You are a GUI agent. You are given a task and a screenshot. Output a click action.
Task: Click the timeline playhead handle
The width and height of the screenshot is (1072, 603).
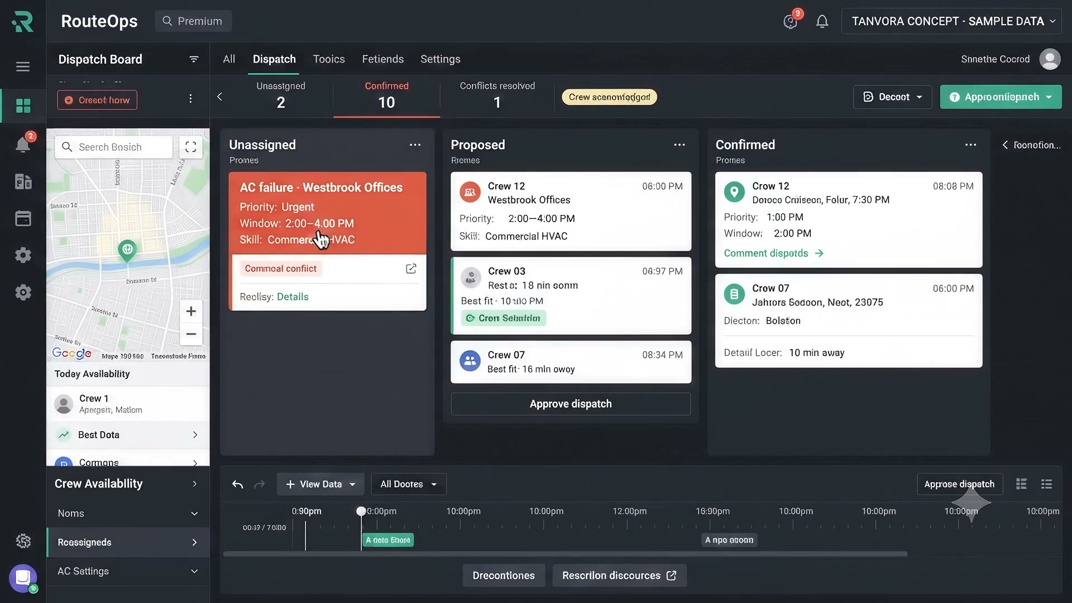361,511
